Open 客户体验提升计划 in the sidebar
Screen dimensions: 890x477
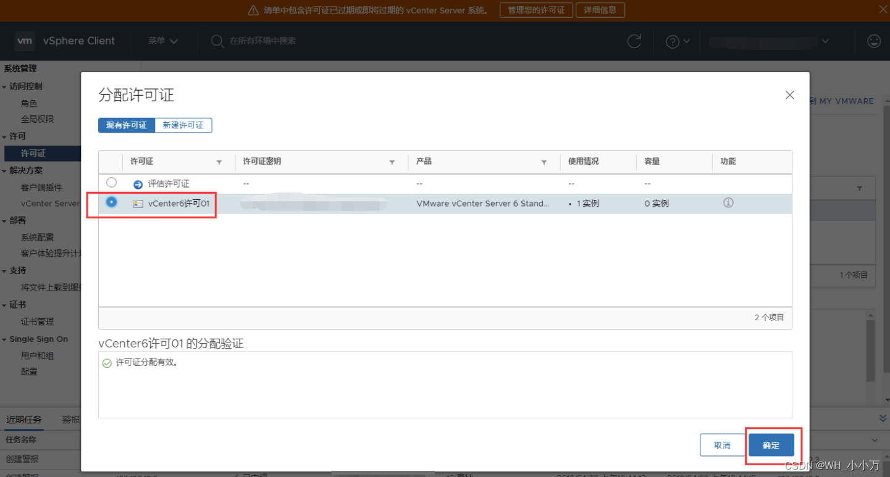51,254
